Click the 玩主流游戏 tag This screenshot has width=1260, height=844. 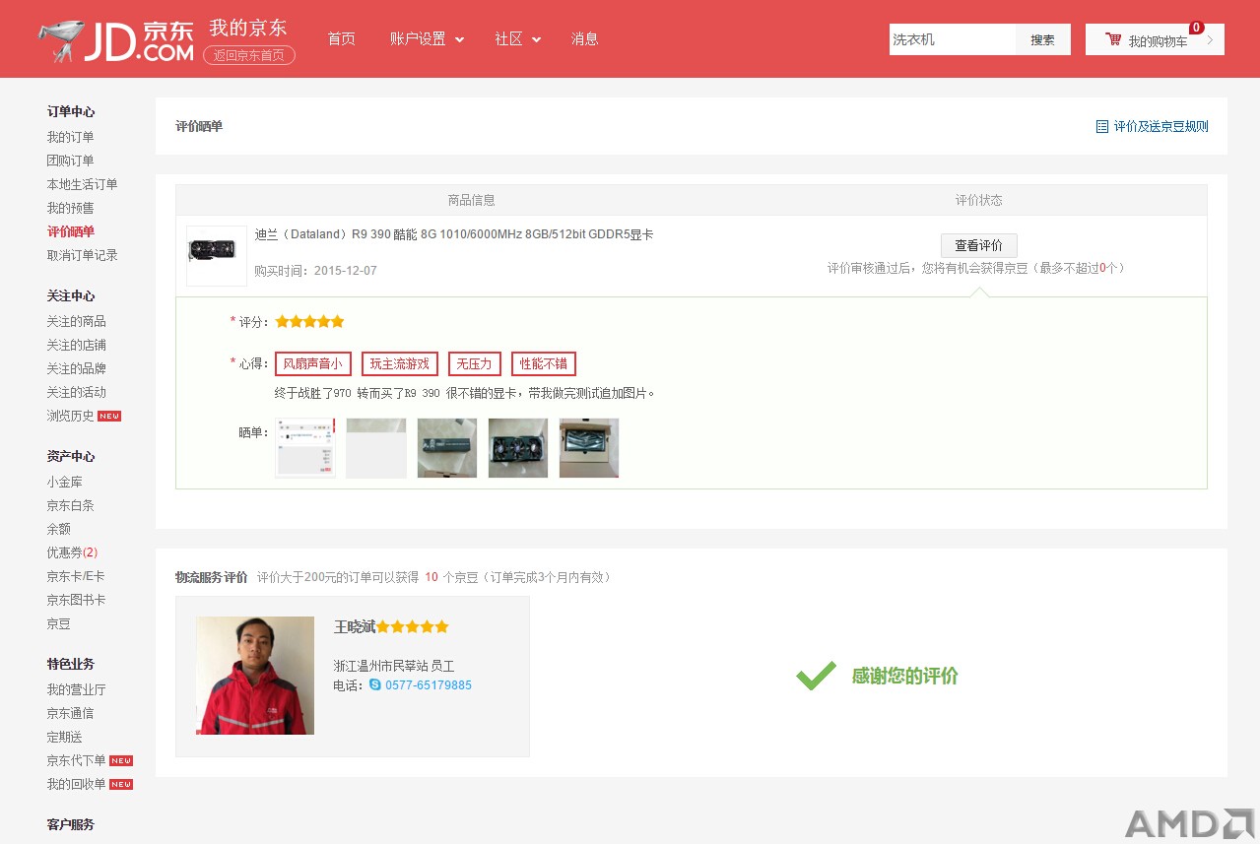coord(400,363)
